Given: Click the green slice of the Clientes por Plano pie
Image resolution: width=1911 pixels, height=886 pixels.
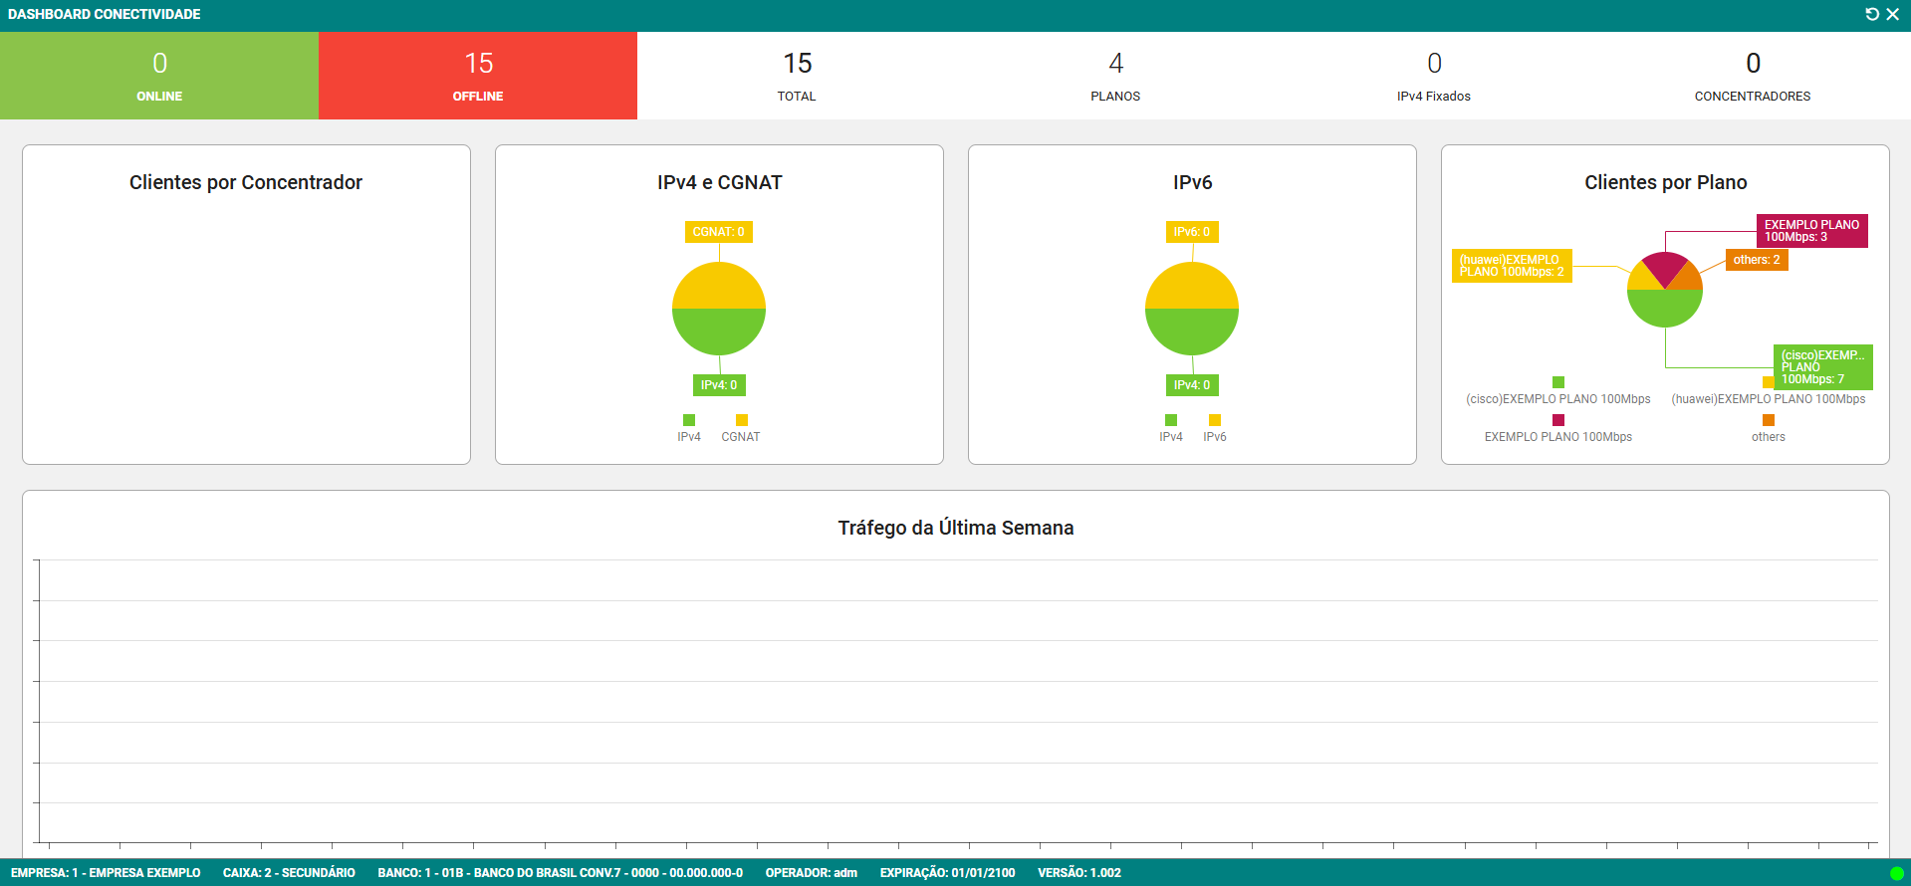Looking at the screenshot, I should [x=1665, y=309].
